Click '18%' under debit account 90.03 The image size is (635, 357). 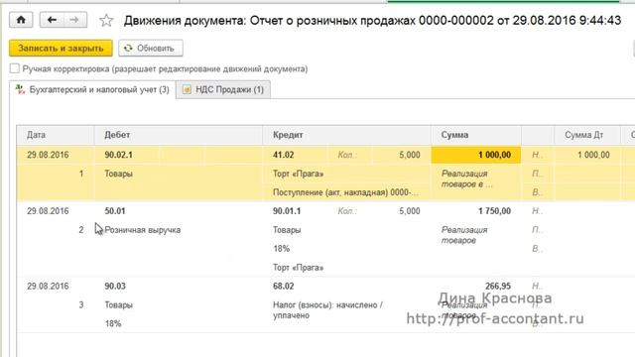pos(113,323)
